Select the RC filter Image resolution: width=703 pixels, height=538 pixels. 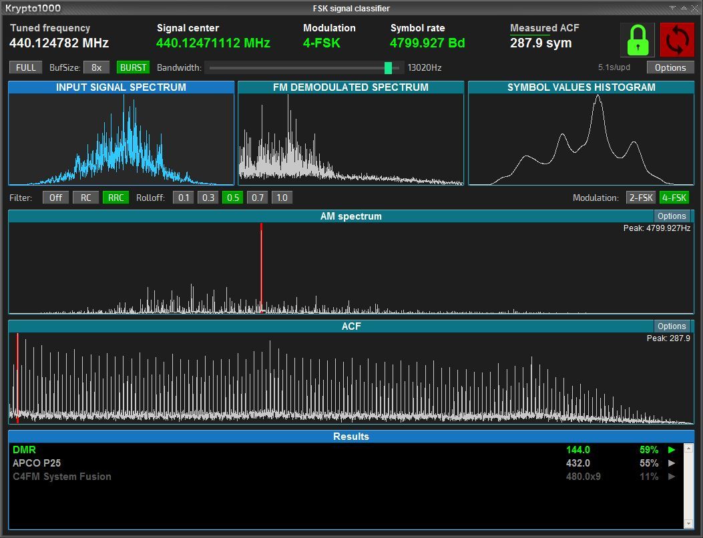[85, 198]
